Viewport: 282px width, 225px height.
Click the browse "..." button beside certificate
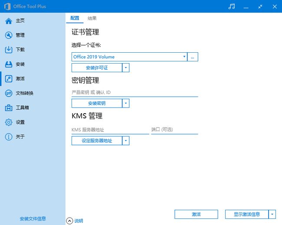[193, 57]
